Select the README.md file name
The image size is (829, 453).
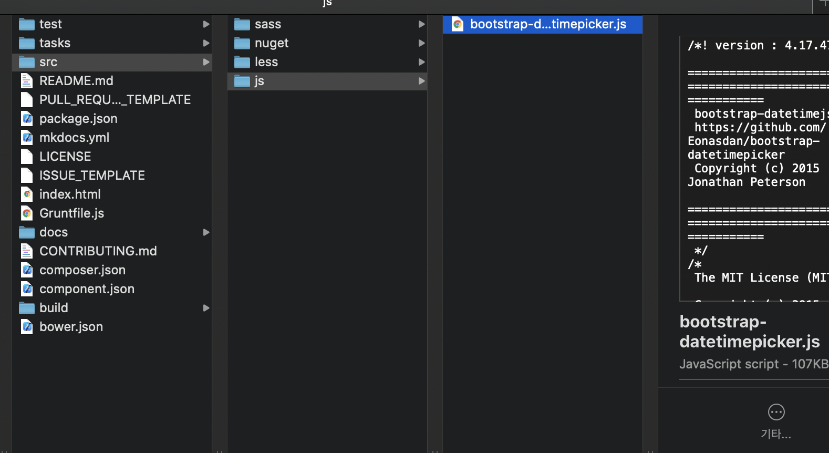[x=76, y=81]
